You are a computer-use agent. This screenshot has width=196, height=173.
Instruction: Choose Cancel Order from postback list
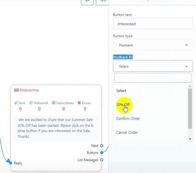point(127,133)
